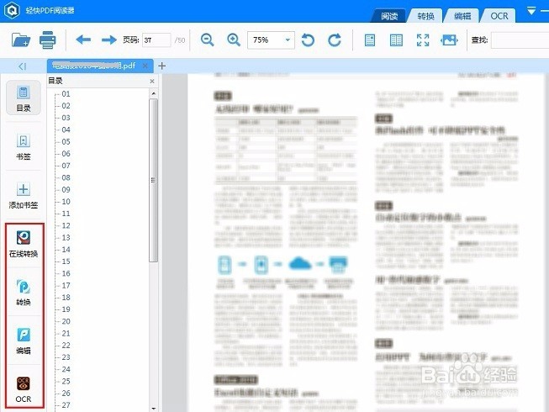The image size is (549, 412).
Task: Click 添加书签 to add a bookmark
Action: click(x=24, y=196)
